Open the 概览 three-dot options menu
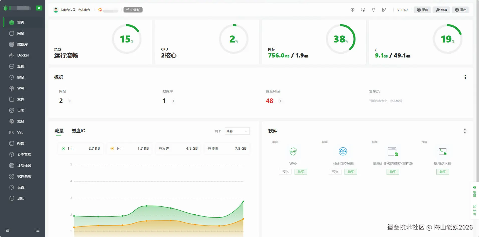Screen dimensions: 479x237 [x=465, y=77]
